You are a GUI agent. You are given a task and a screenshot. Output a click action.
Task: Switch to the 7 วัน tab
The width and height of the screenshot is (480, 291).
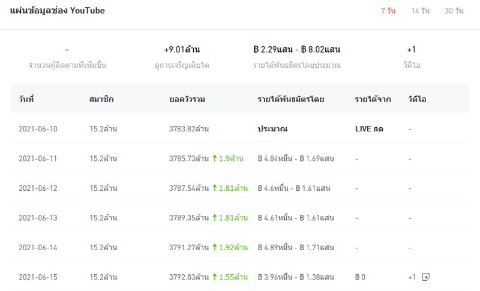pos(388,11)
